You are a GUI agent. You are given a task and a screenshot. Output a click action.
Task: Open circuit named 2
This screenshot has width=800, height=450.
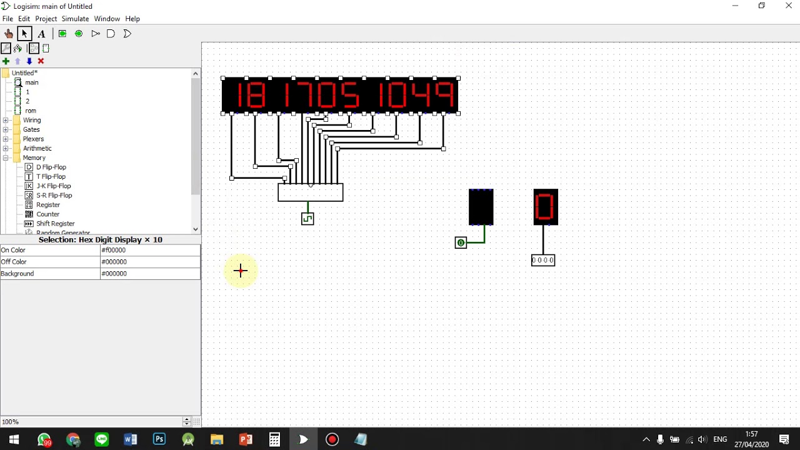pyautogui.click(x=22, y=101)
